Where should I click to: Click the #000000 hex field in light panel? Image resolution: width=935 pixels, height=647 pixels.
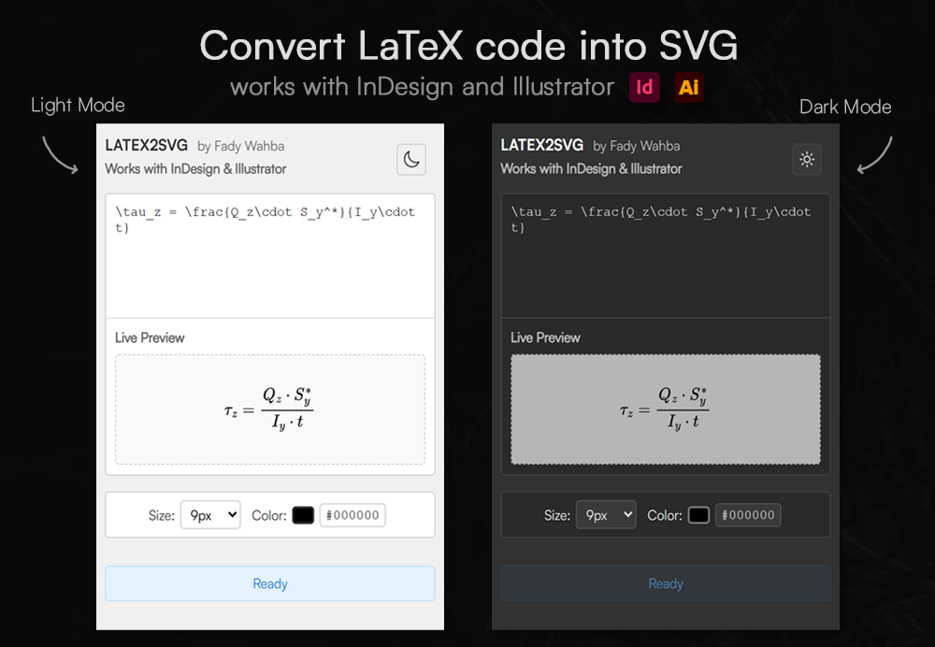click(x=352, y=515)
